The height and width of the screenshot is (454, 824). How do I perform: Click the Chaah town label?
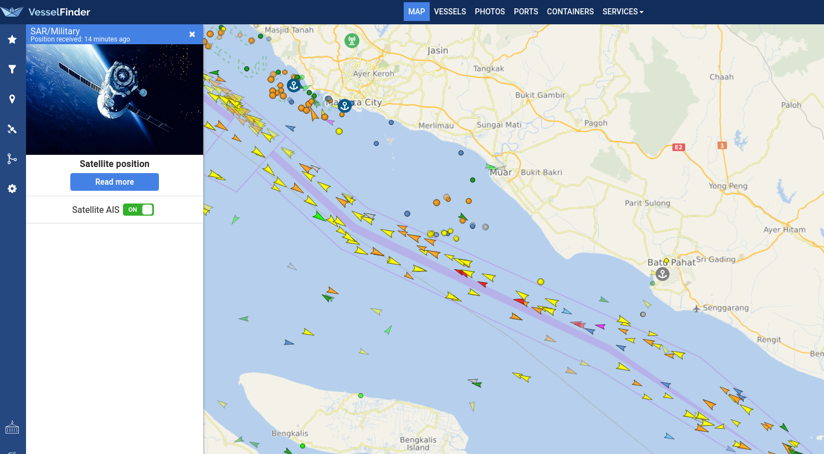pos(722,77)
